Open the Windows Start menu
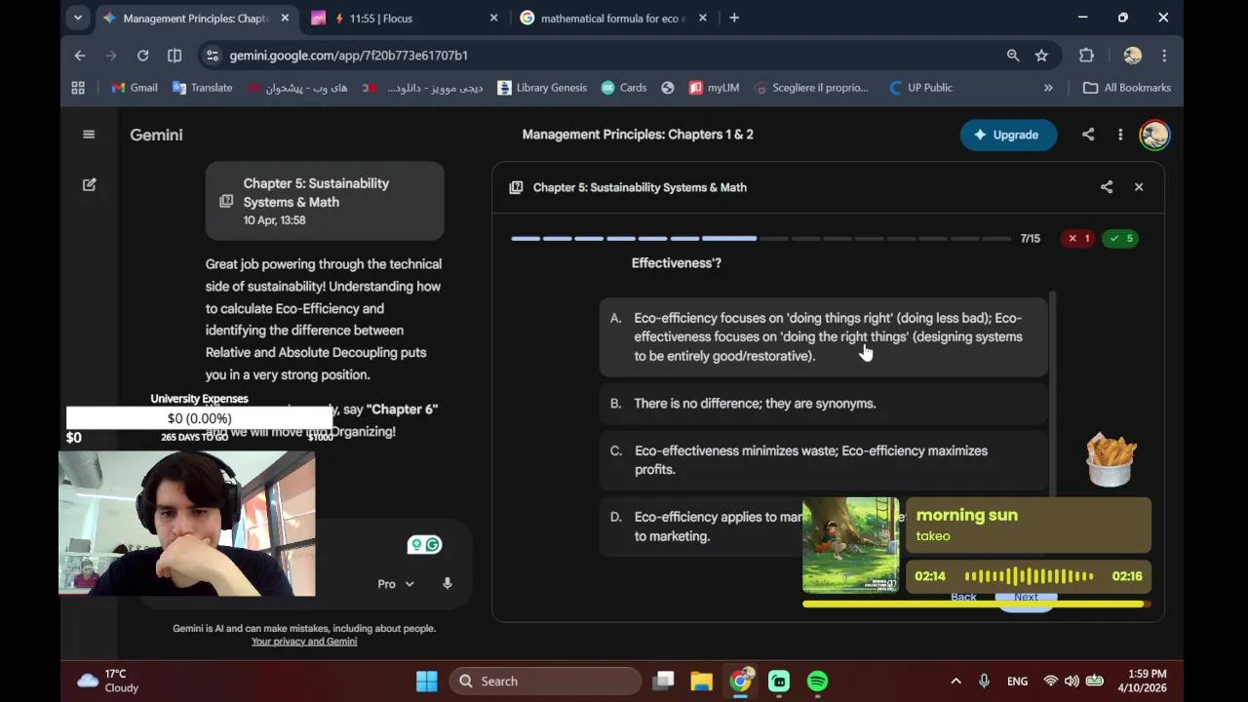Screen dimensions: 1248x702 (x=427, y=682)
